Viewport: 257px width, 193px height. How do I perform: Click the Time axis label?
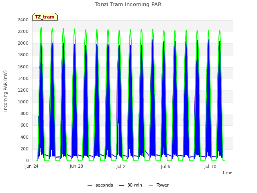click(x=227, y=172)
